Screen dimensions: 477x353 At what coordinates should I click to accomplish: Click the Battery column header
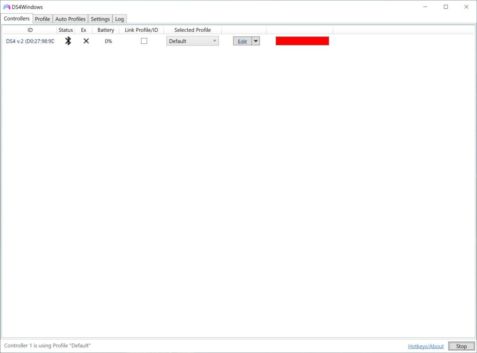point(106,30)
